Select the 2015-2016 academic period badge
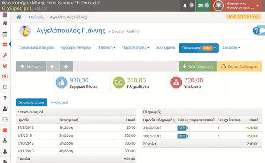 tap(244, 17)
